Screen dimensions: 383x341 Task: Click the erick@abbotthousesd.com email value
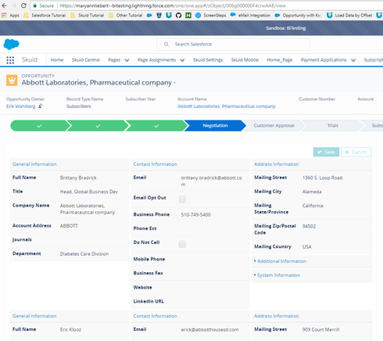click(209, 329)
